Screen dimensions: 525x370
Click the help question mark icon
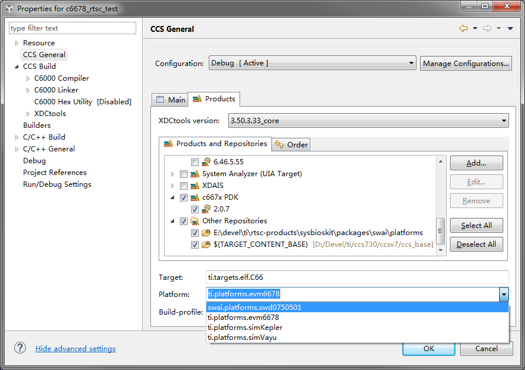point(20,348)
